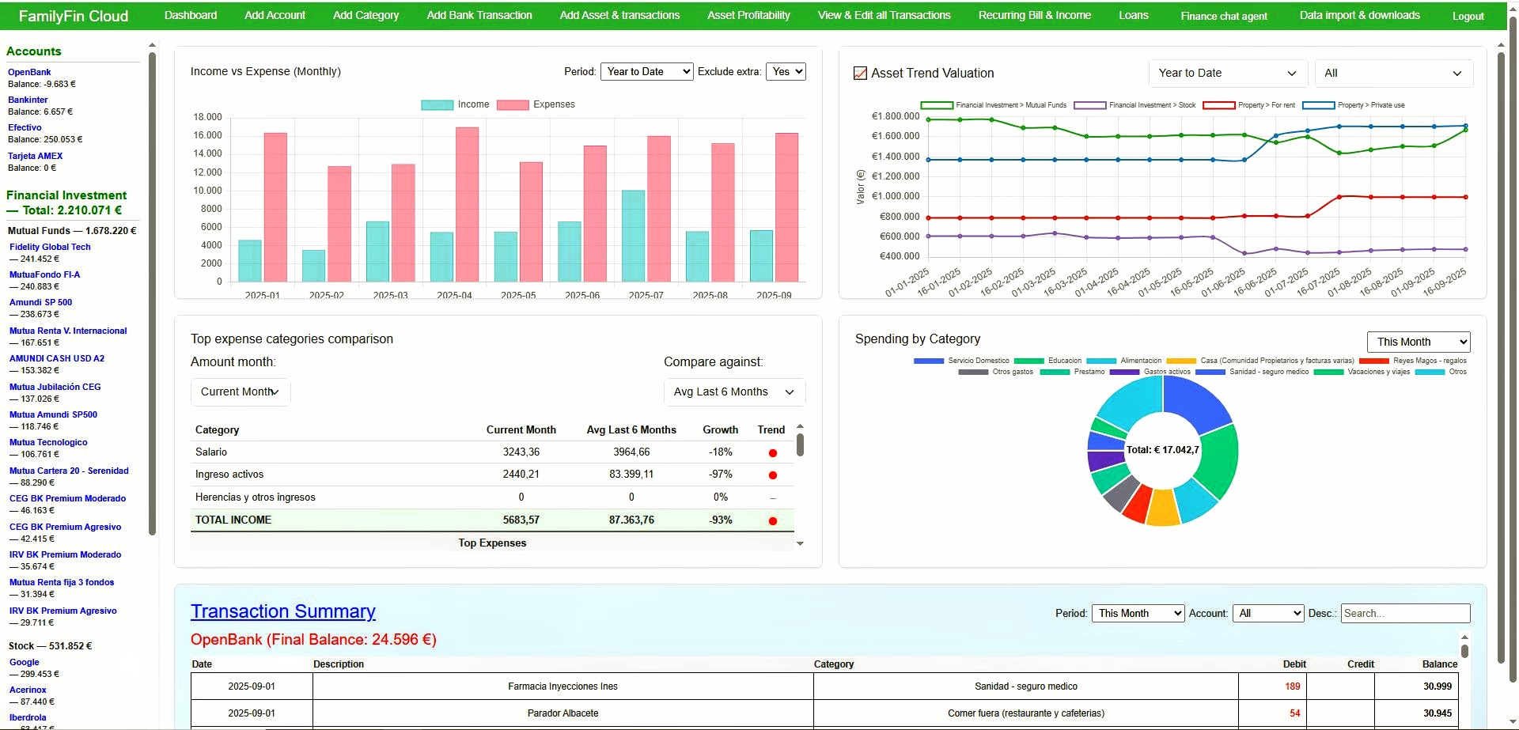Open the 'Fidelity Global Tech' fund details
Image resolution: width=1519 pixels, height=730 pixels.
(x=50, y=247)
